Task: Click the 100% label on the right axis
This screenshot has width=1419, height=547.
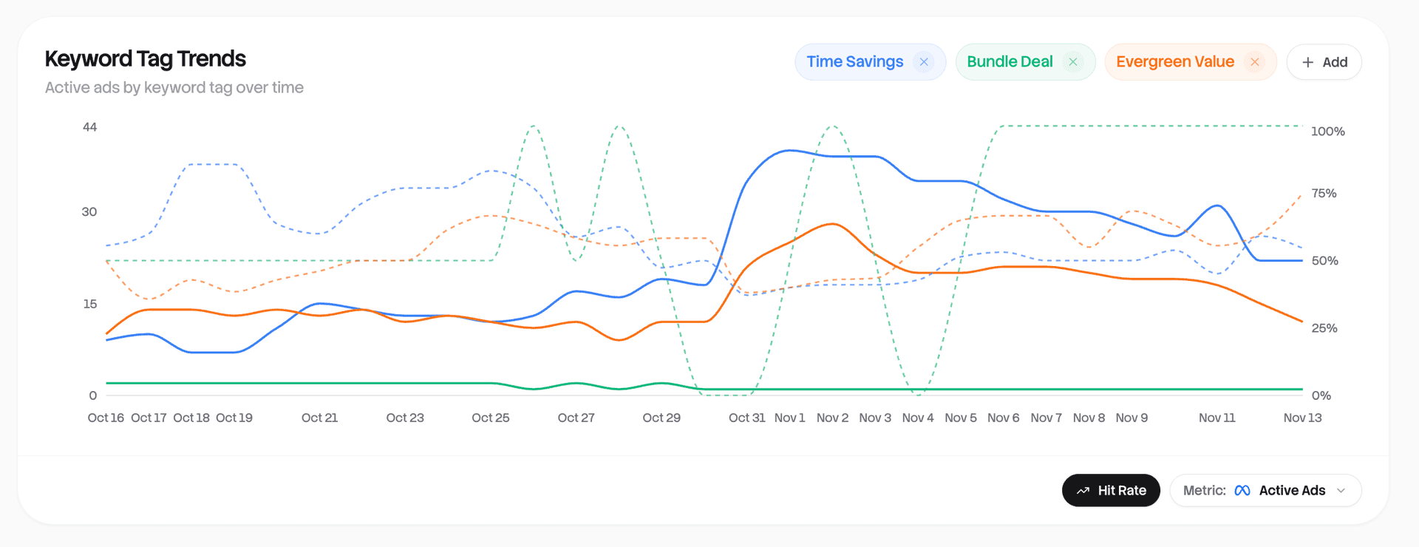Action: tap(1327, 131)
